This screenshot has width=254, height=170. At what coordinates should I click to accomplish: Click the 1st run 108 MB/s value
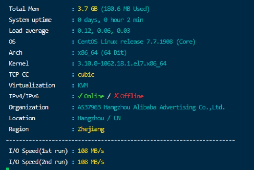91,151
